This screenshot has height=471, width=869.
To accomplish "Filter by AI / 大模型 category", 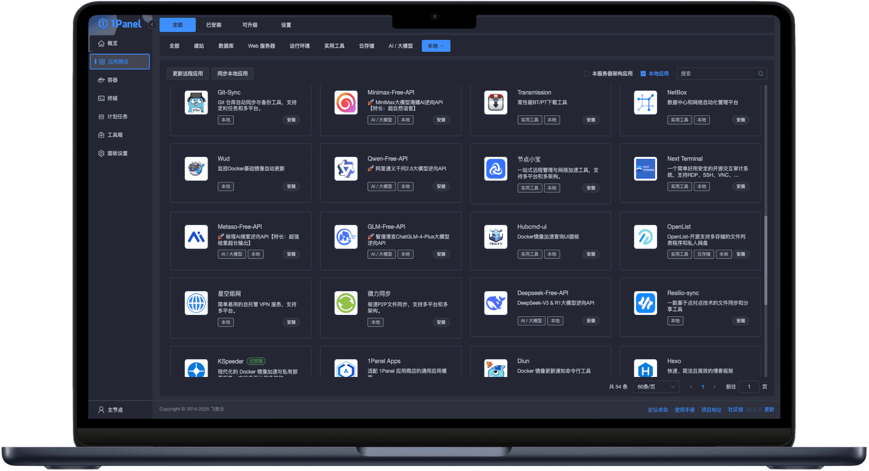I will pos(400,46).
